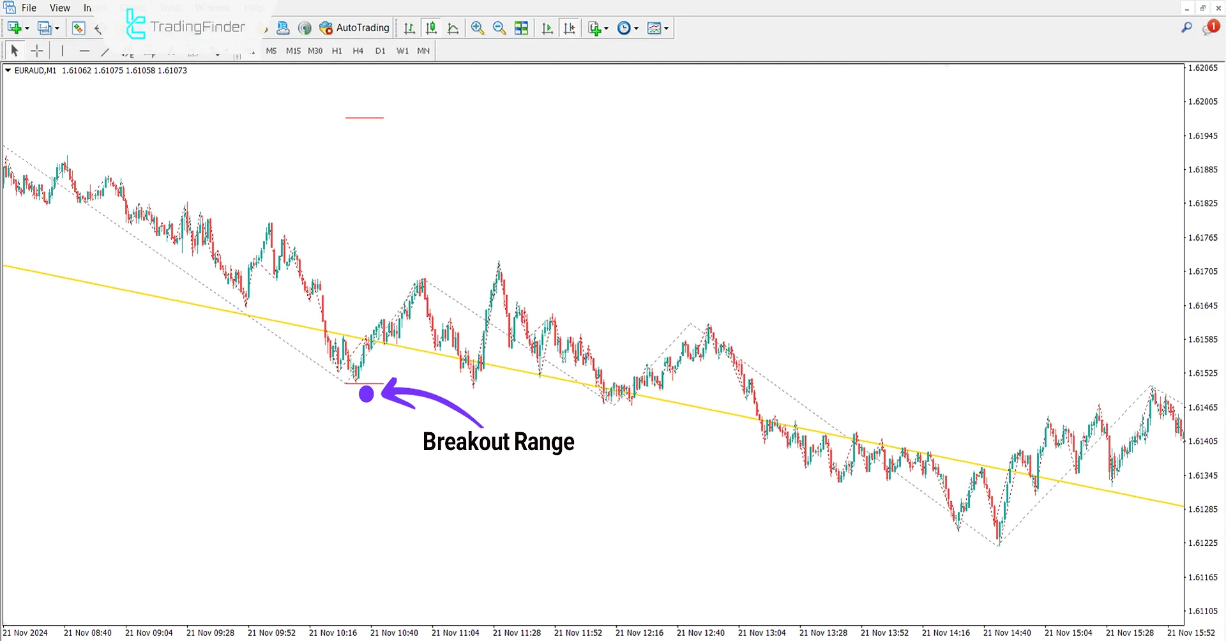Tile the chart windows
The image size is (1226, 641).
tap(521, 28)
